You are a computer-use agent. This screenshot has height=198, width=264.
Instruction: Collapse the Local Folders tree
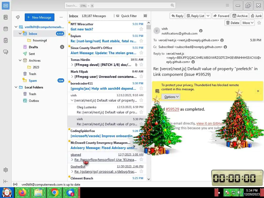[x=16, y=87]
